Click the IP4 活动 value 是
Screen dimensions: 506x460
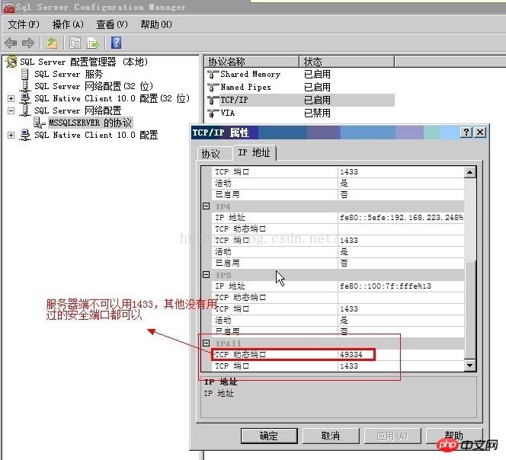coord(401,251)
